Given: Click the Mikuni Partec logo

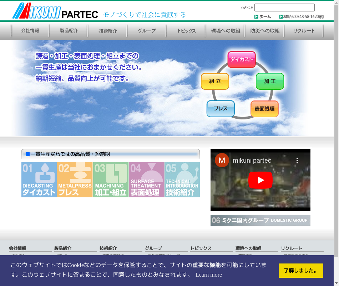Looking at the screenshot, I should tap(55, 11).
